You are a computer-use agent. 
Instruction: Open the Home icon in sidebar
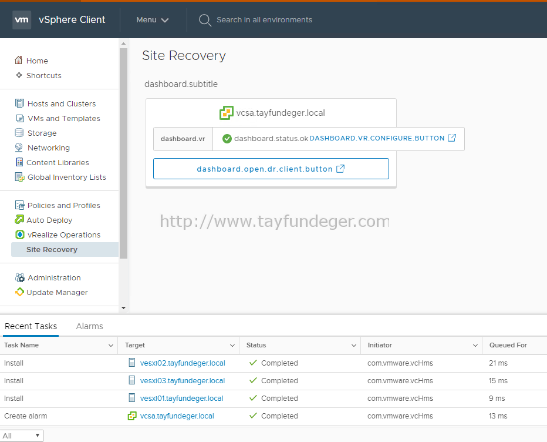tap(19, 60)
